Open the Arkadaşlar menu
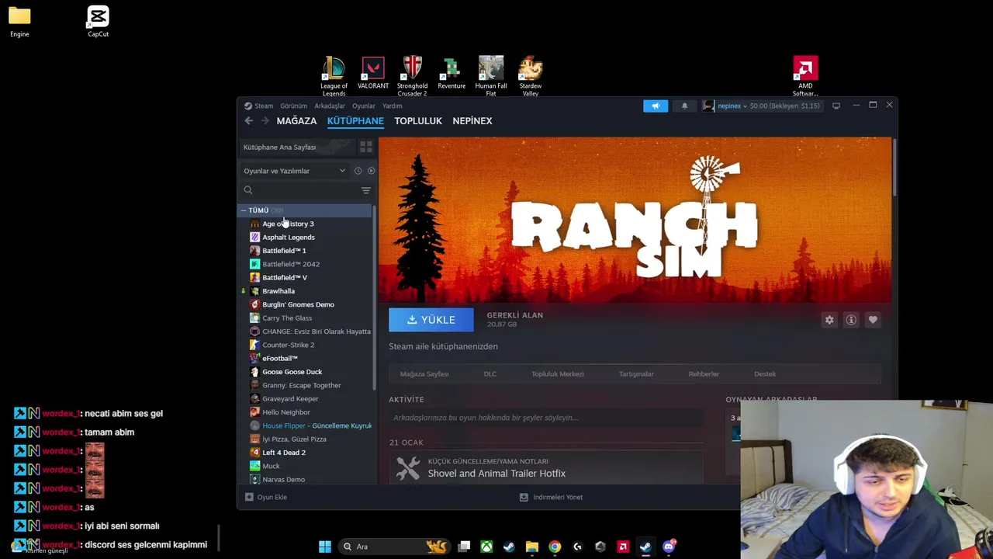 coord(330,106)
